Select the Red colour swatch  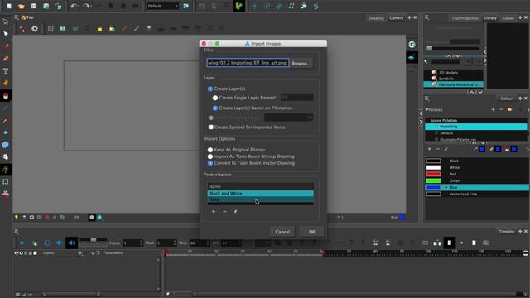433,174
